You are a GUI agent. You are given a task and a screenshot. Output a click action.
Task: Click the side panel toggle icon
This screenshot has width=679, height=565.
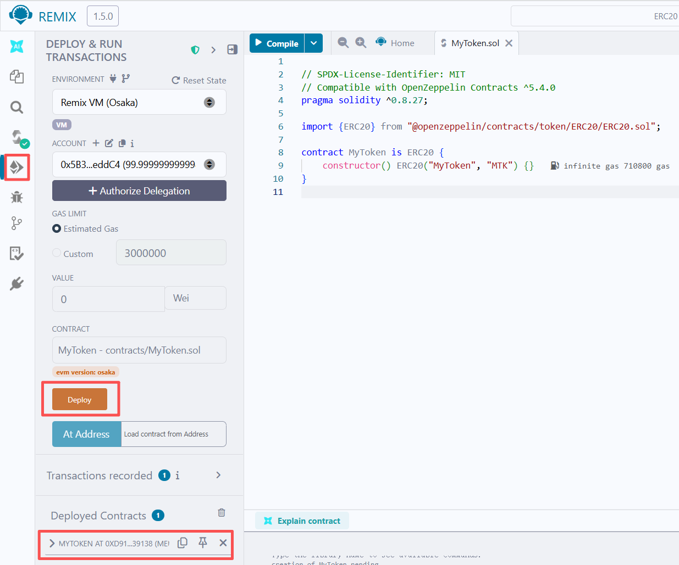233,49
